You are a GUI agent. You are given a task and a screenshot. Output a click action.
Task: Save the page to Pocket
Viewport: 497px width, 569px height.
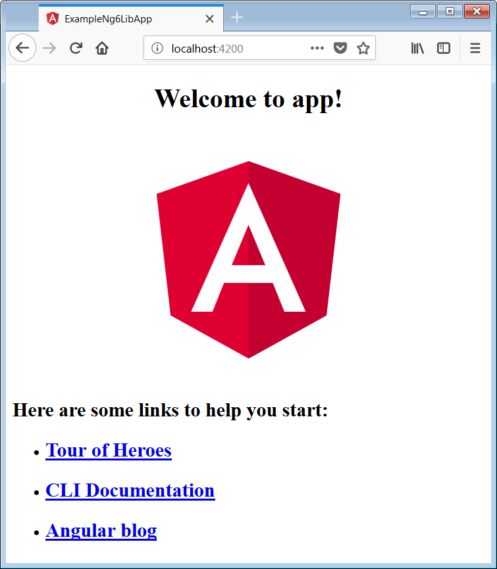tap(340, 48)
